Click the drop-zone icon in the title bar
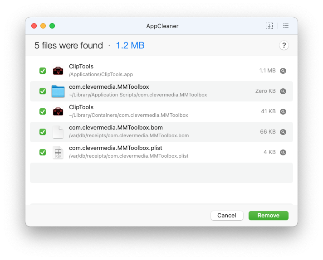 269,26
